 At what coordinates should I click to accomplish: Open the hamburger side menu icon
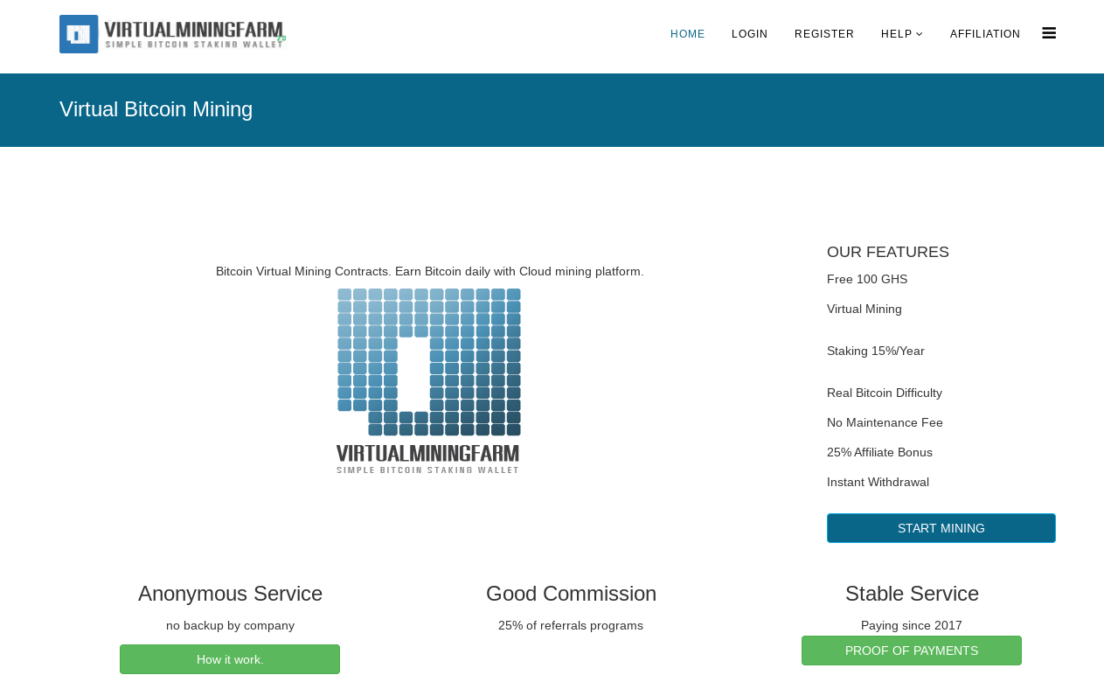coord(1049,33)
